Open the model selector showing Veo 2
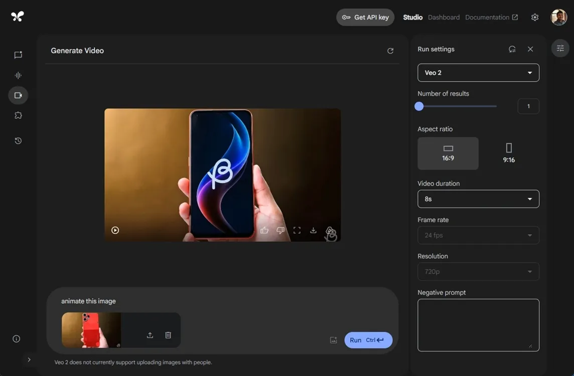Viewport: 574px width, 376px height. 478,72
